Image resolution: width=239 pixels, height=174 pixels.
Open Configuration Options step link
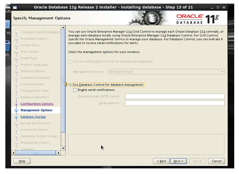(x=37, y=104)
